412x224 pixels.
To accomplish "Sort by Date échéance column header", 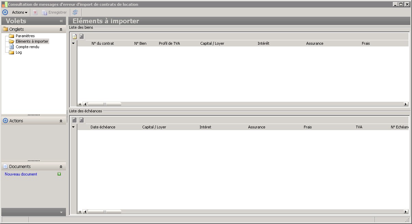I will click(103, 127).
